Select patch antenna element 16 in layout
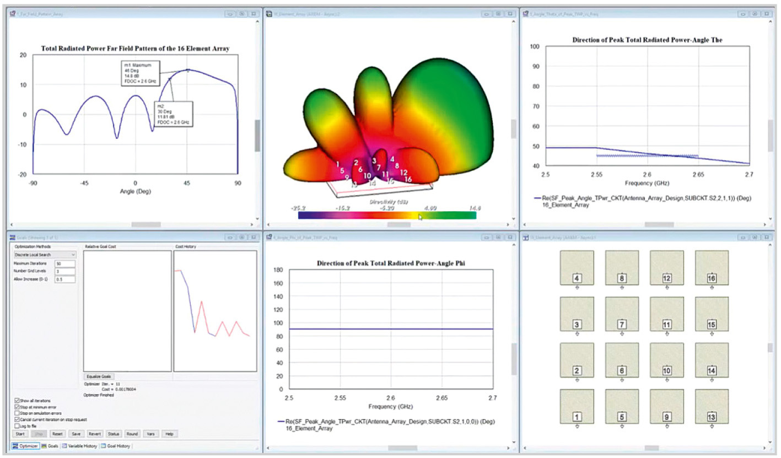 (712, 267)
